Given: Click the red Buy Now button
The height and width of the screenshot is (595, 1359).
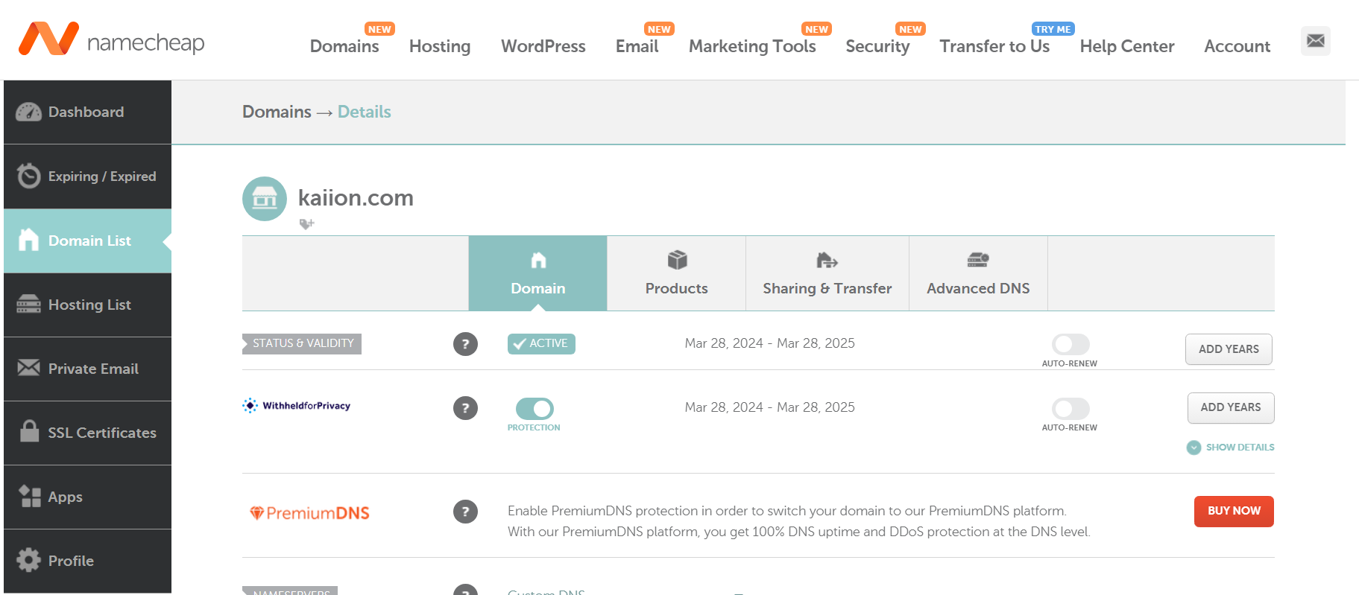Looking at the screenshot, I should click(1234, 512).
